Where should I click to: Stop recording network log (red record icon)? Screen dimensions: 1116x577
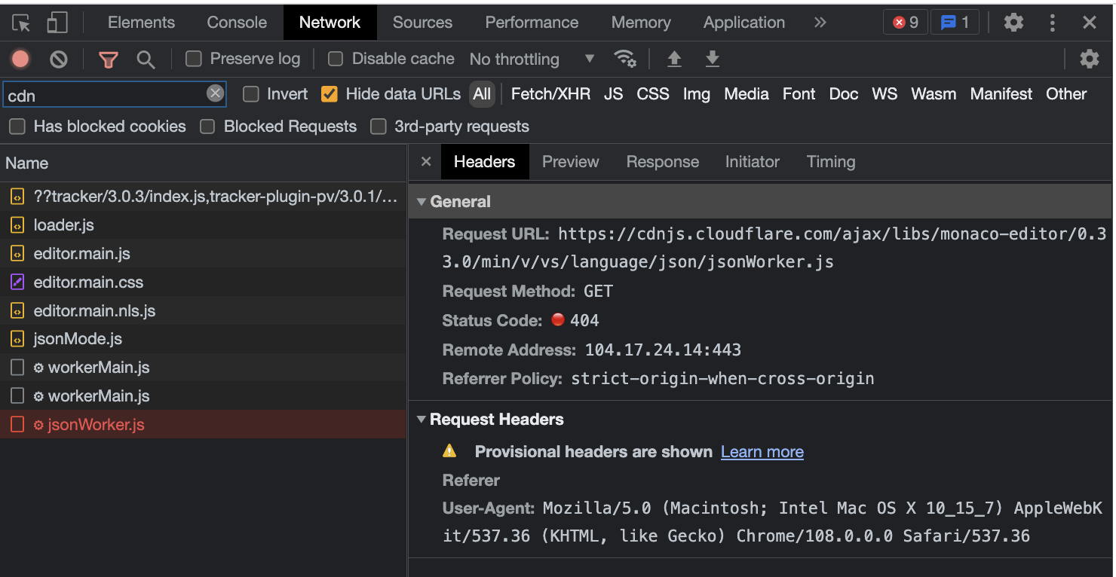[x=20, y=59]
